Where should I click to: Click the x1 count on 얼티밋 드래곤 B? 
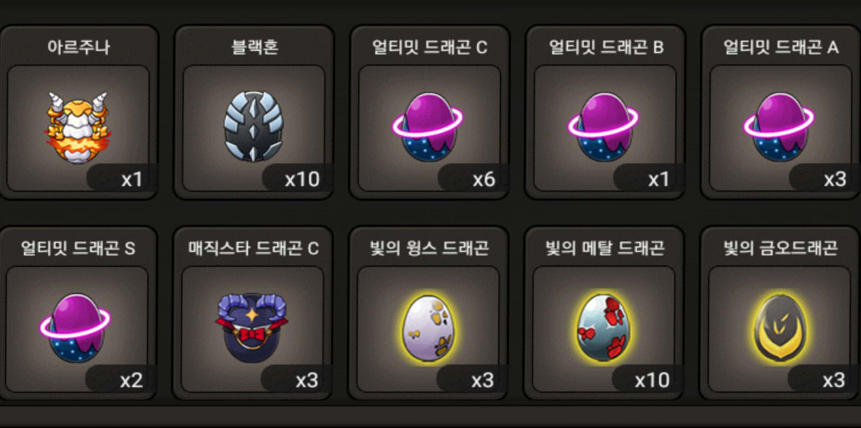click(x=659, y=179)
